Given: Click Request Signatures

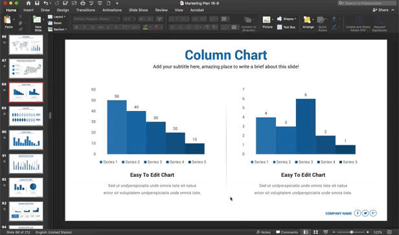Looking at the screenshot, I should point(379,24).
